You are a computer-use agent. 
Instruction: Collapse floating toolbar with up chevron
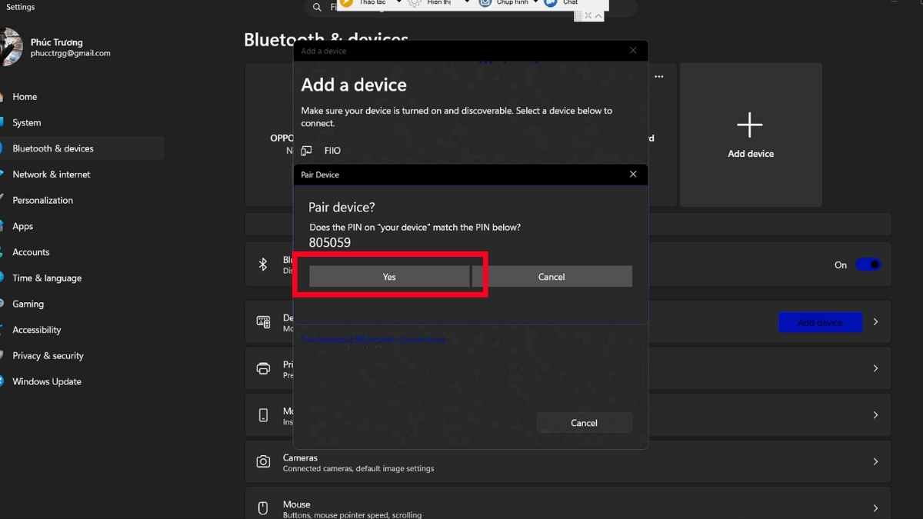(x=599, y=15)
